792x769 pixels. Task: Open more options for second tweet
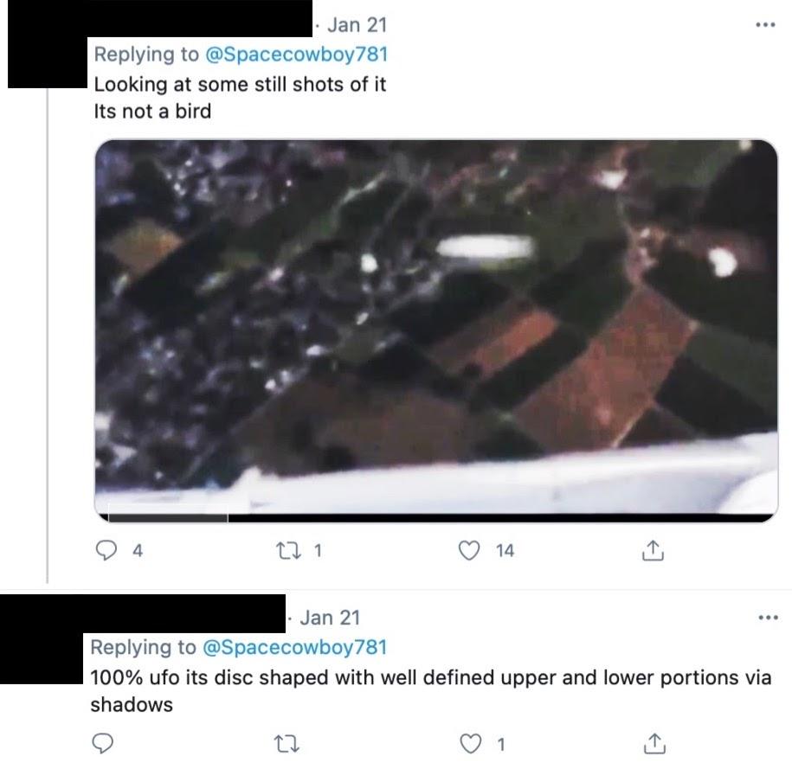(x=769, y=617)
